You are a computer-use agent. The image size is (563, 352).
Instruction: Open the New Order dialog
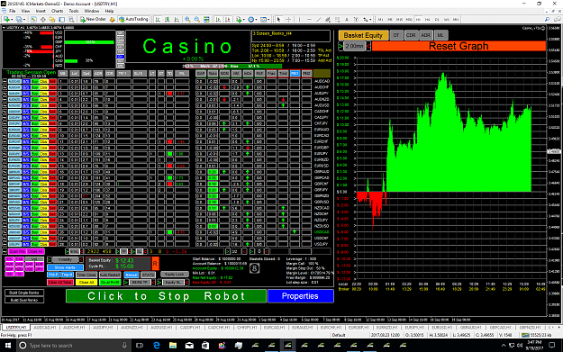93,19
